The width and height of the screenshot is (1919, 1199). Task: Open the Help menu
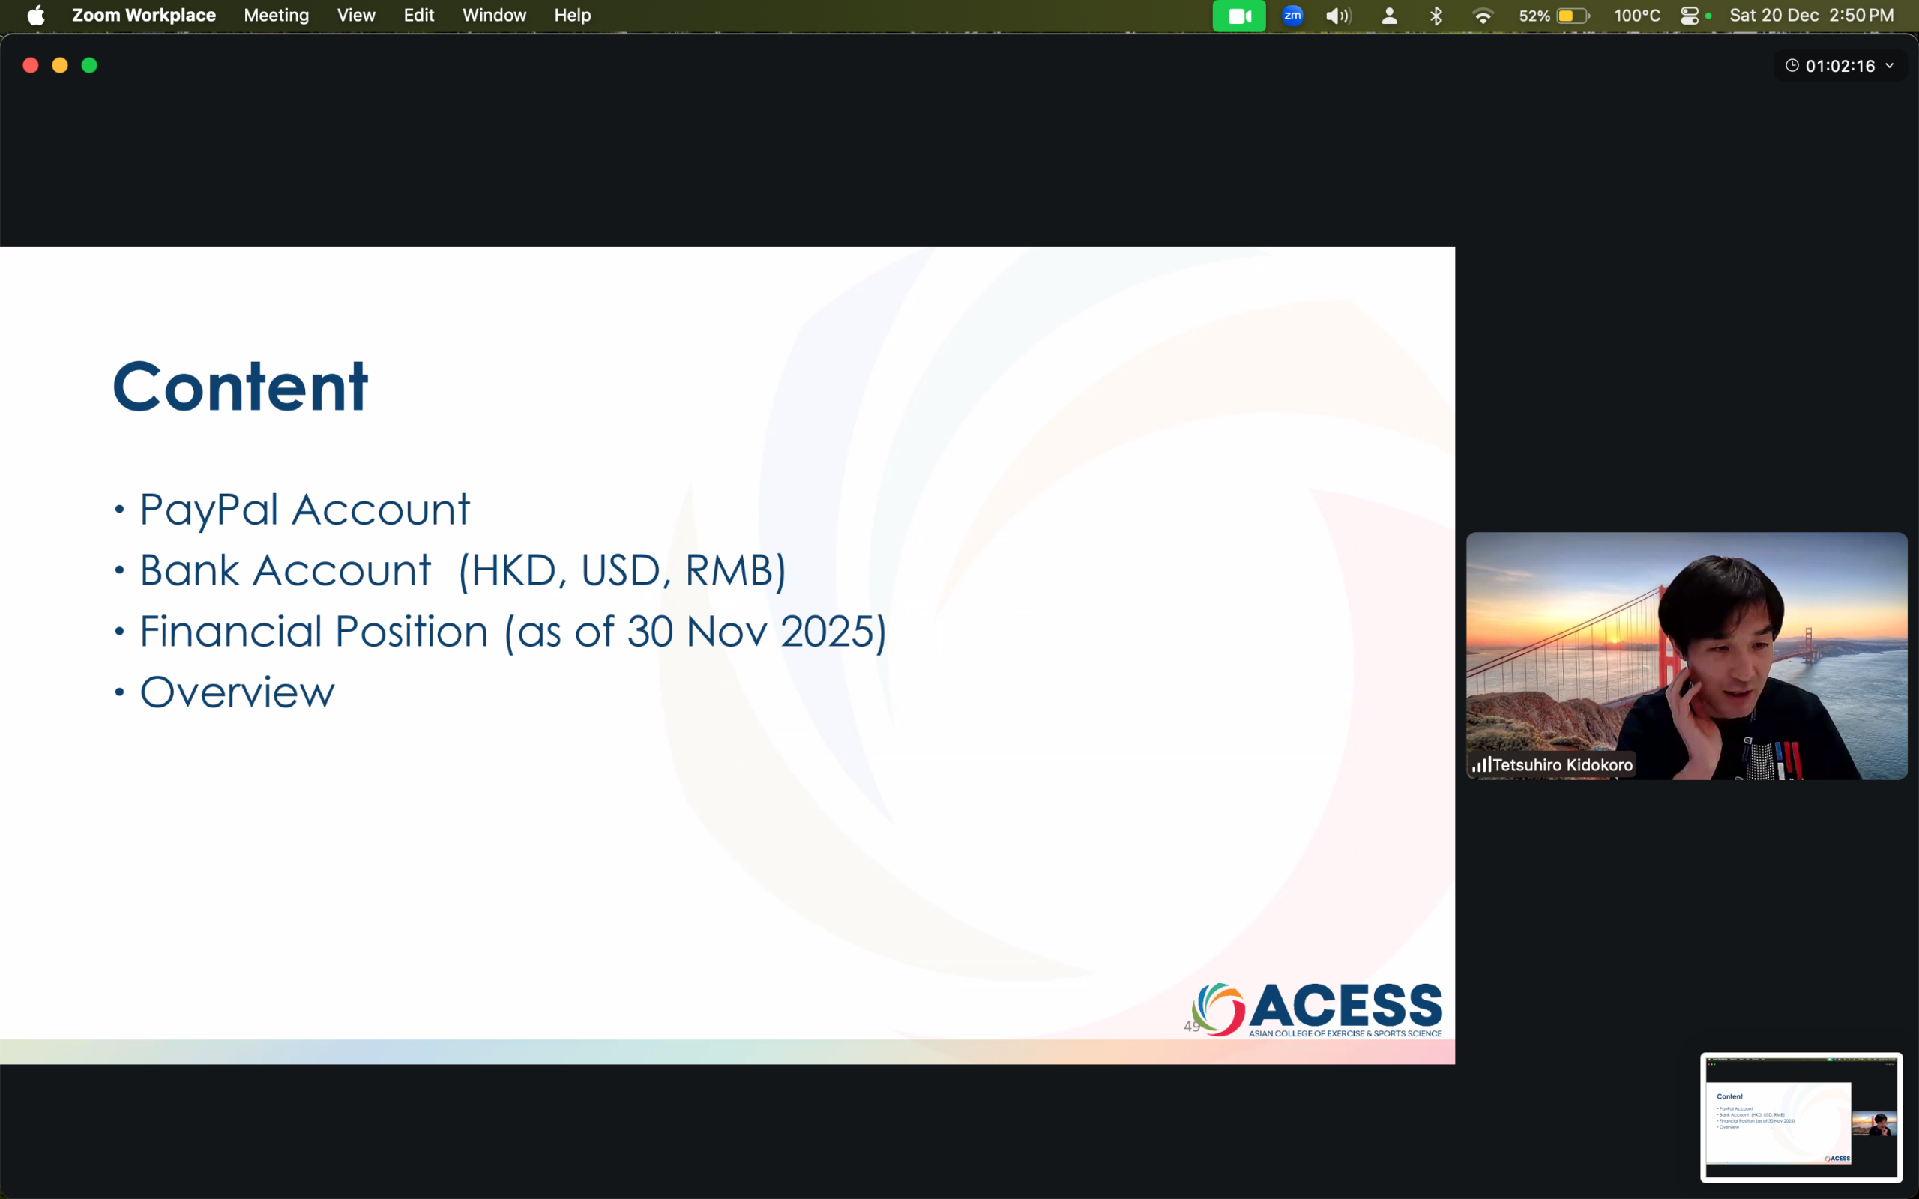[572, 16]
